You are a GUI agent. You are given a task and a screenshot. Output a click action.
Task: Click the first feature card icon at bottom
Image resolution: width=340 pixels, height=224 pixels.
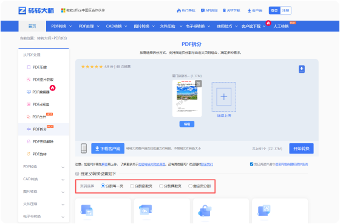87,210
